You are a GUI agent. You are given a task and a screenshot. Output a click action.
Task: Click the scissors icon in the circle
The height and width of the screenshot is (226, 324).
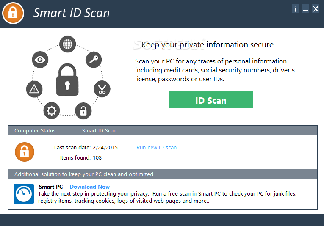point(102,89)
